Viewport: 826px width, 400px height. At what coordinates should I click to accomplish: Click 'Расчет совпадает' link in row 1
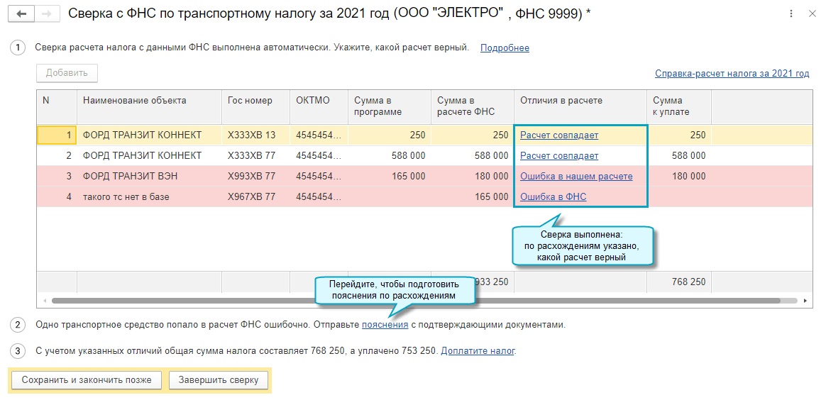click(x=559, y=135)
